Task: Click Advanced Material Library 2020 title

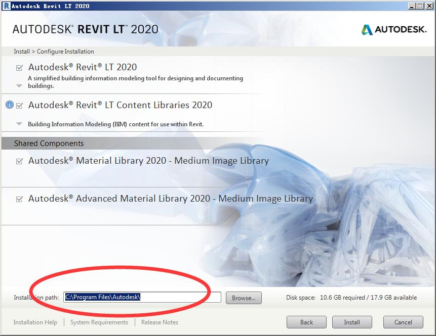Action: coord(171,199)
